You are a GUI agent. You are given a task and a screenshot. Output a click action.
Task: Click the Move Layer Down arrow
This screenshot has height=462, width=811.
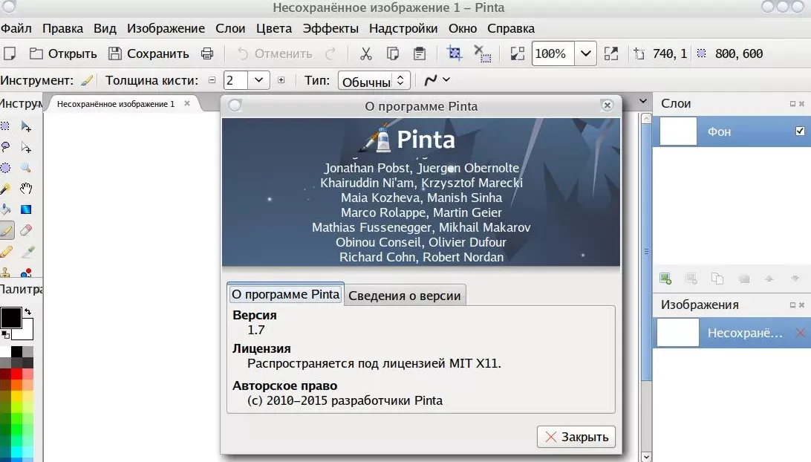(x=795, y=279)
